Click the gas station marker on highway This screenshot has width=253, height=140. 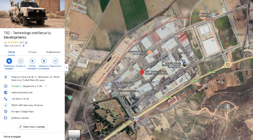(x=137, y=119)
